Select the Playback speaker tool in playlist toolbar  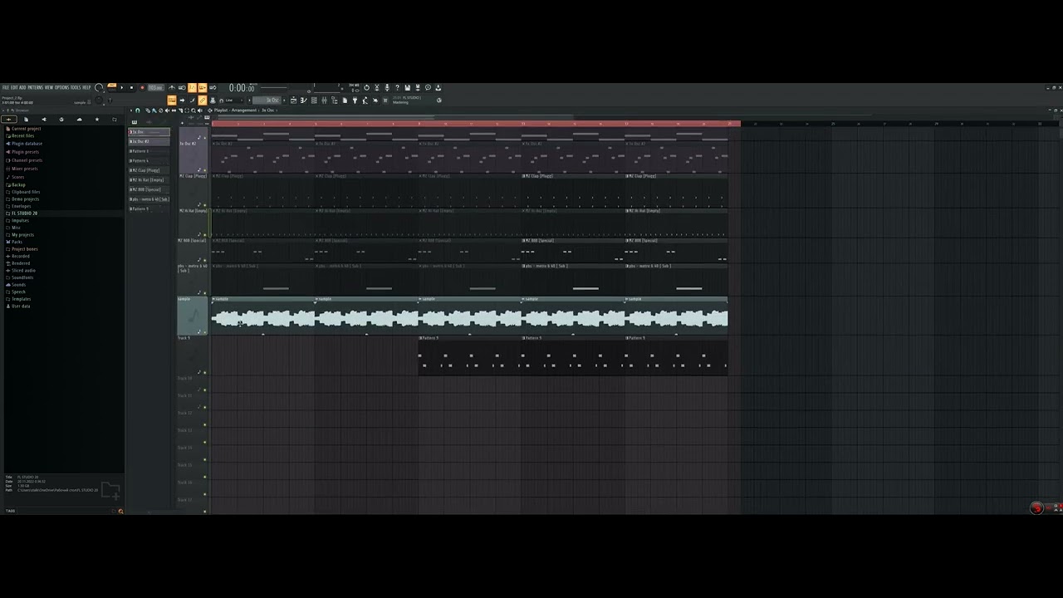point(200,110)
